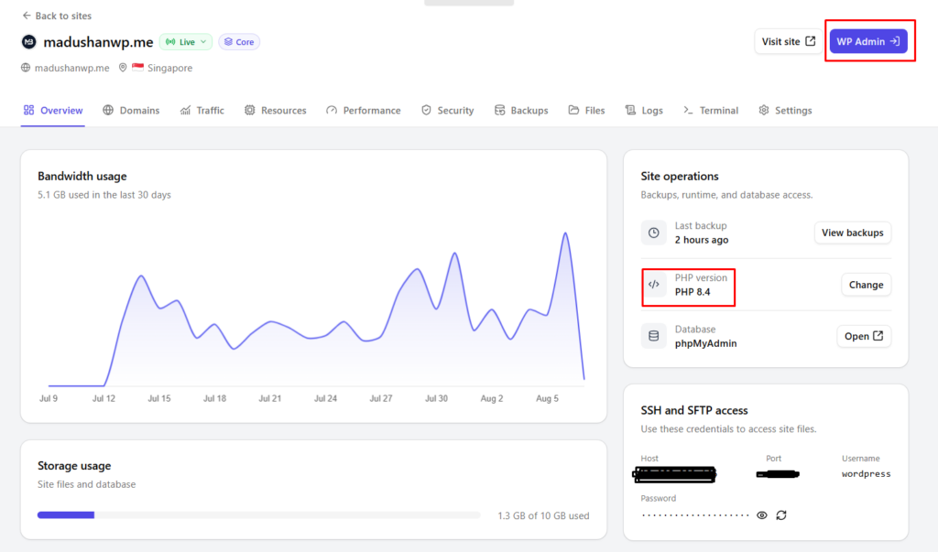Open the Security tab
Image resolution: width=938 pixels, height=552 pixels.
(447, 110)
